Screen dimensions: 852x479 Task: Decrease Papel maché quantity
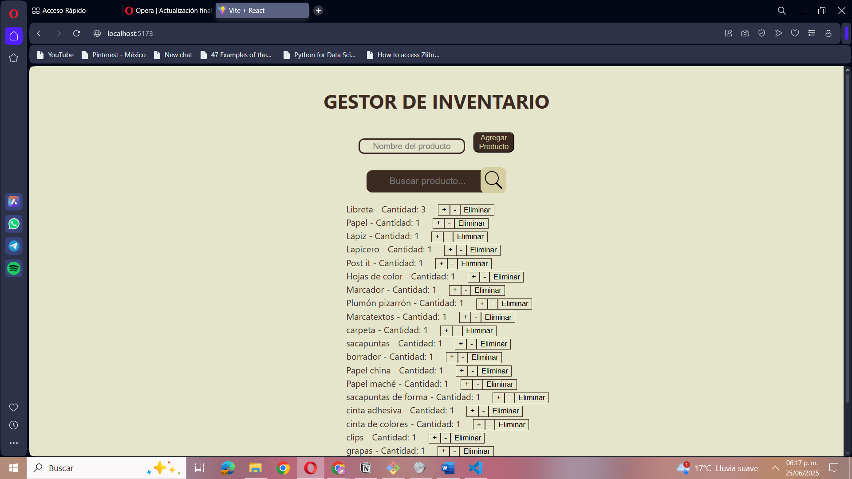478,385
